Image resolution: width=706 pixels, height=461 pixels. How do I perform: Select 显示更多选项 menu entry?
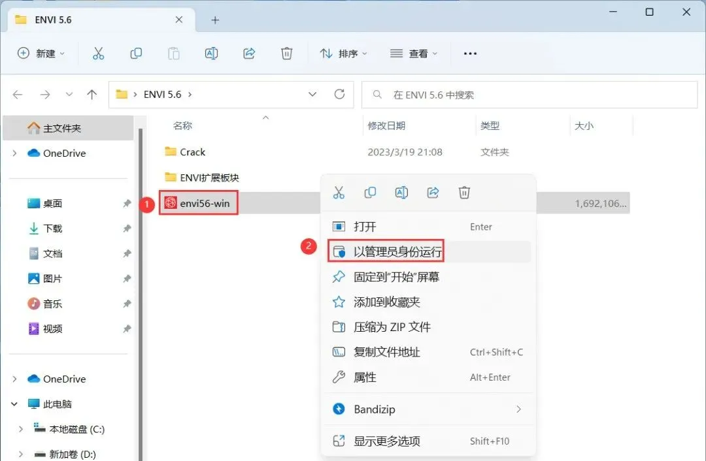(429, 441)
